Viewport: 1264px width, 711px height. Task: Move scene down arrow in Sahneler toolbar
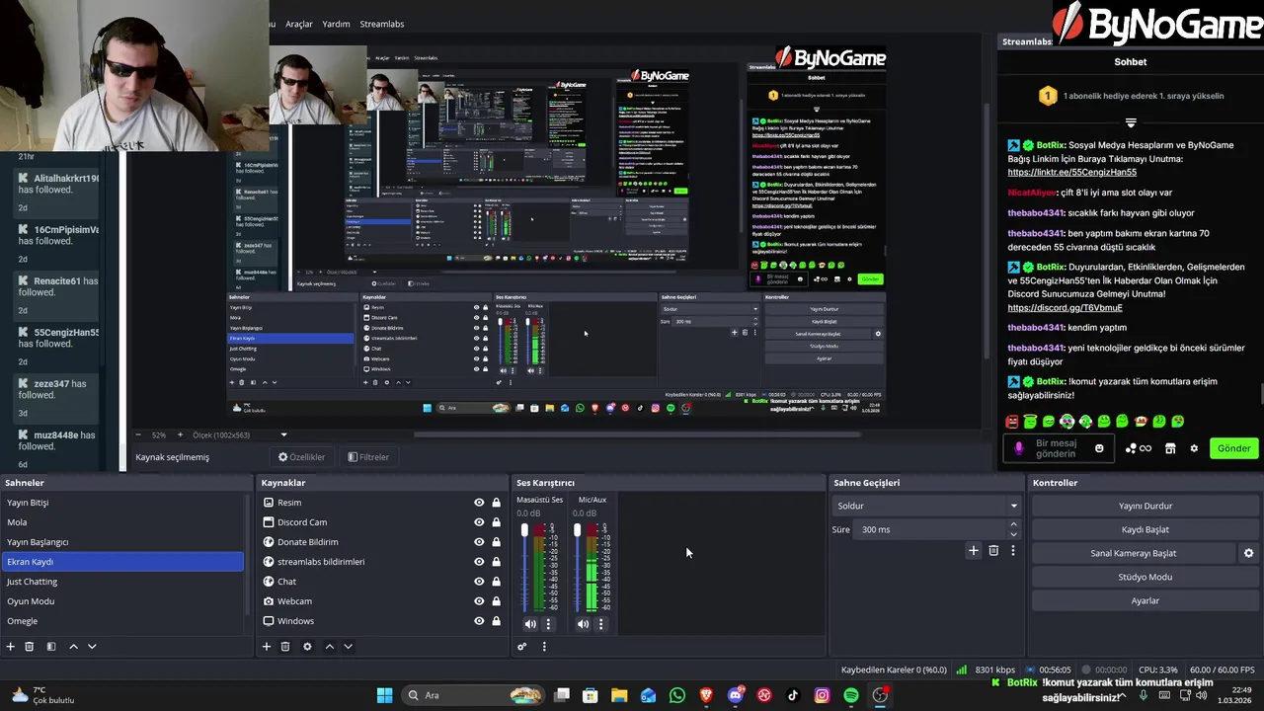[92, 646]
